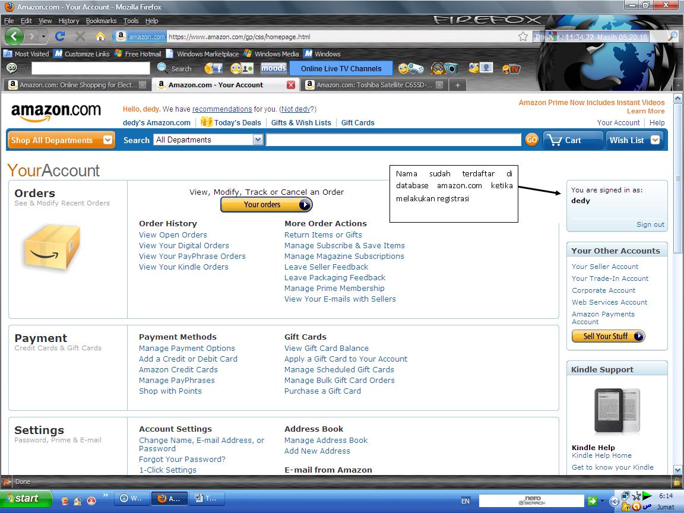The image size is (684, 513).
Task: Open a new tab with plus button
Action: pos(457,85)
